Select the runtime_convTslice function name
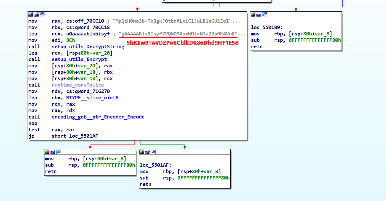This screenshot has width=386, height=201. pyautogui.click(x=78, y=85)
